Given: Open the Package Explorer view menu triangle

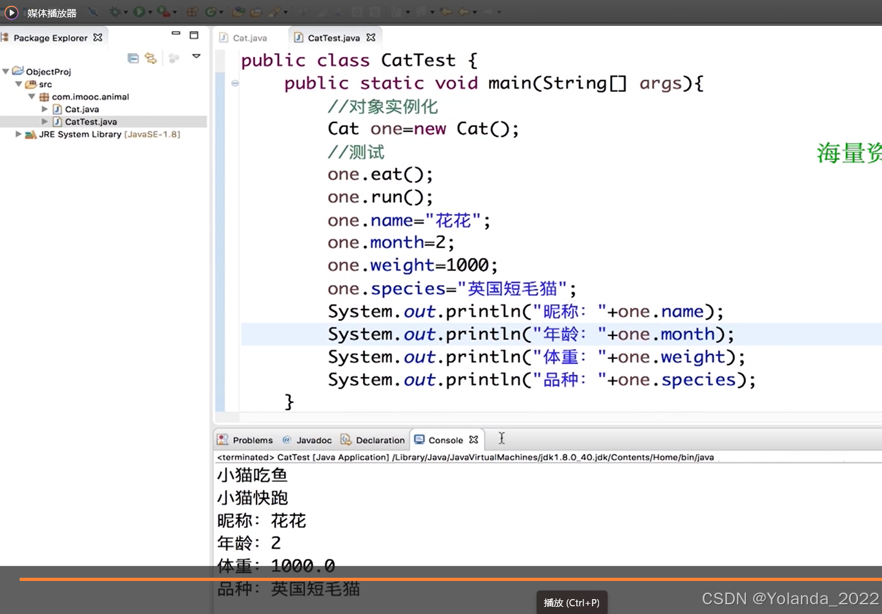Looking at the screenshot, I should click(196, 56).
